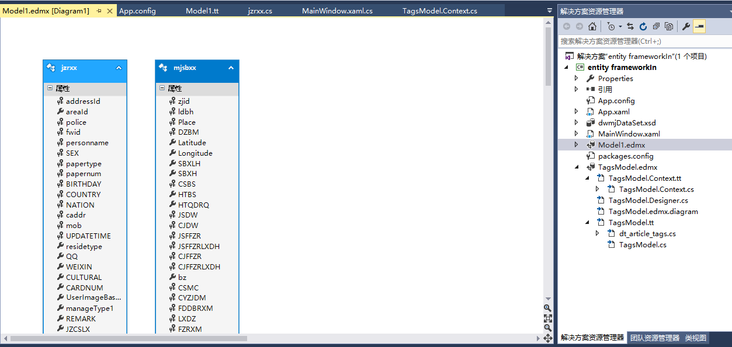
Task: Click the diagram scroll-right arrow
Action: point(538,338)
